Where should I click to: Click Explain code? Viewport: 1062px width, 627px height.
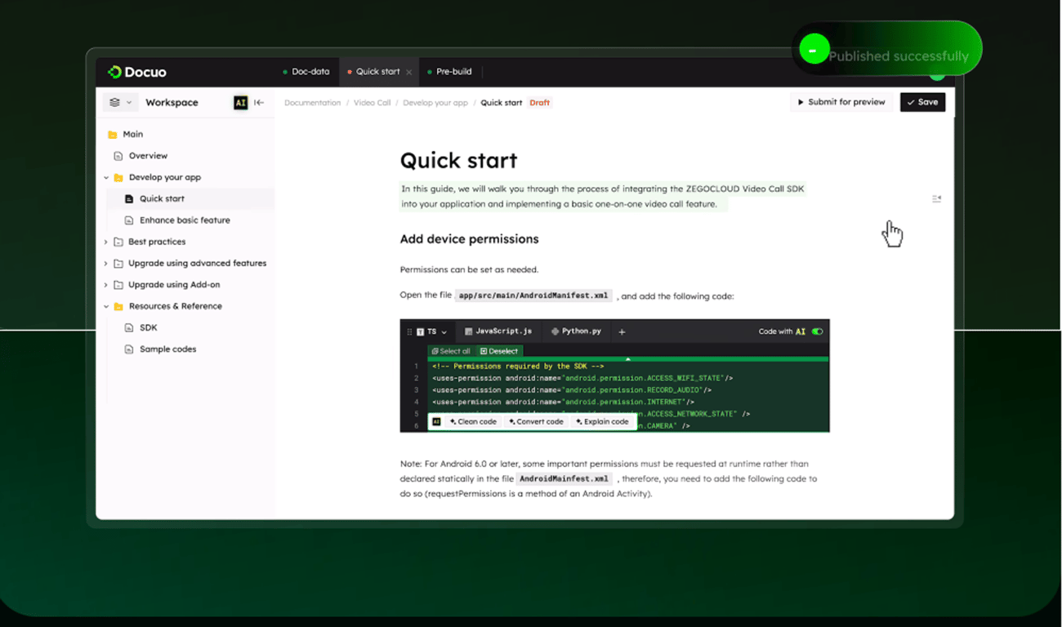602,422
